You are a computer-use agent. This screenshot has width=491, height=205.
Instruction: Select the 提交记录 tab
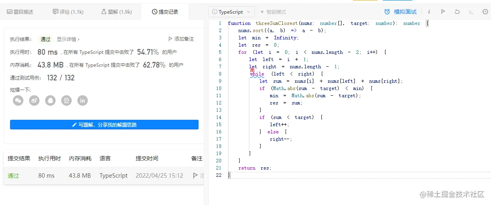[165, 12]
